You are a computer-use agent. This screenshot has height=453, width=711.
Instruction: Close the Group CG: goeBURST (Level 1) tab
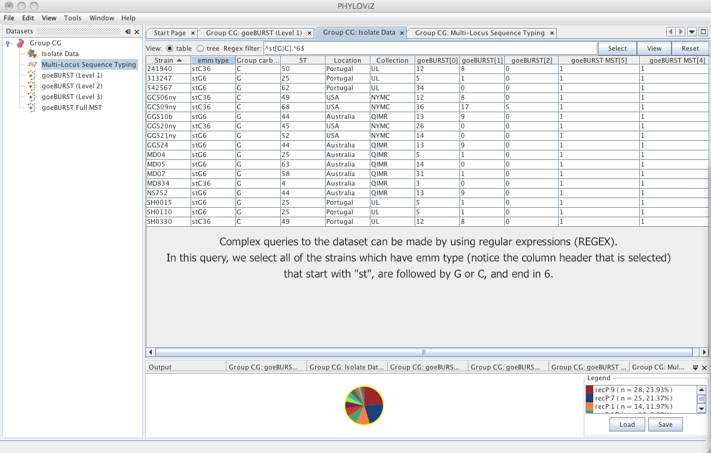[x=309, y=33]
